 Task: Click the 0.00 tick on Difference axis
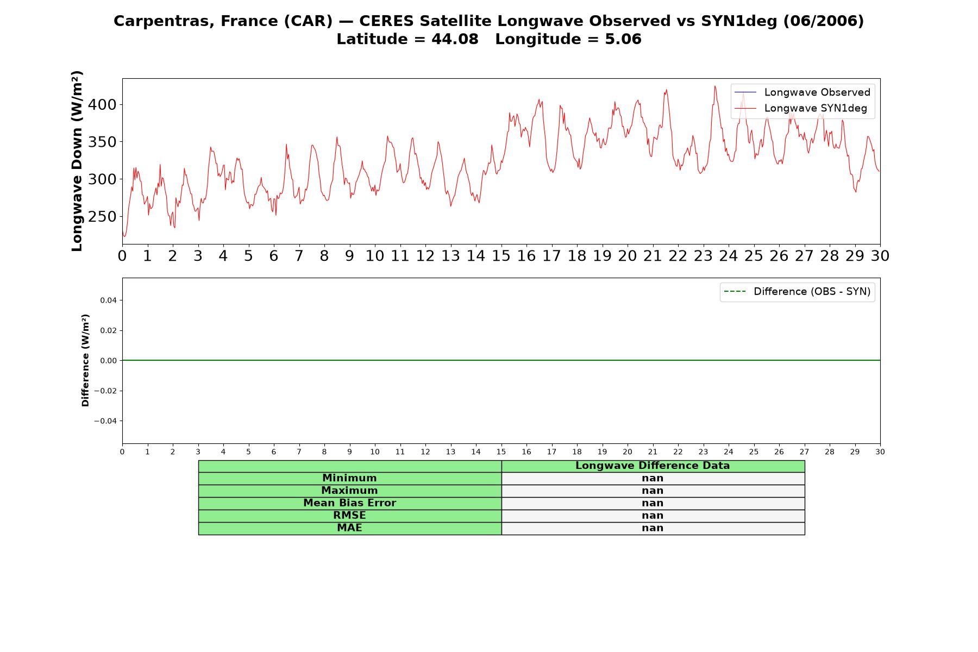[x=108, y=361]
